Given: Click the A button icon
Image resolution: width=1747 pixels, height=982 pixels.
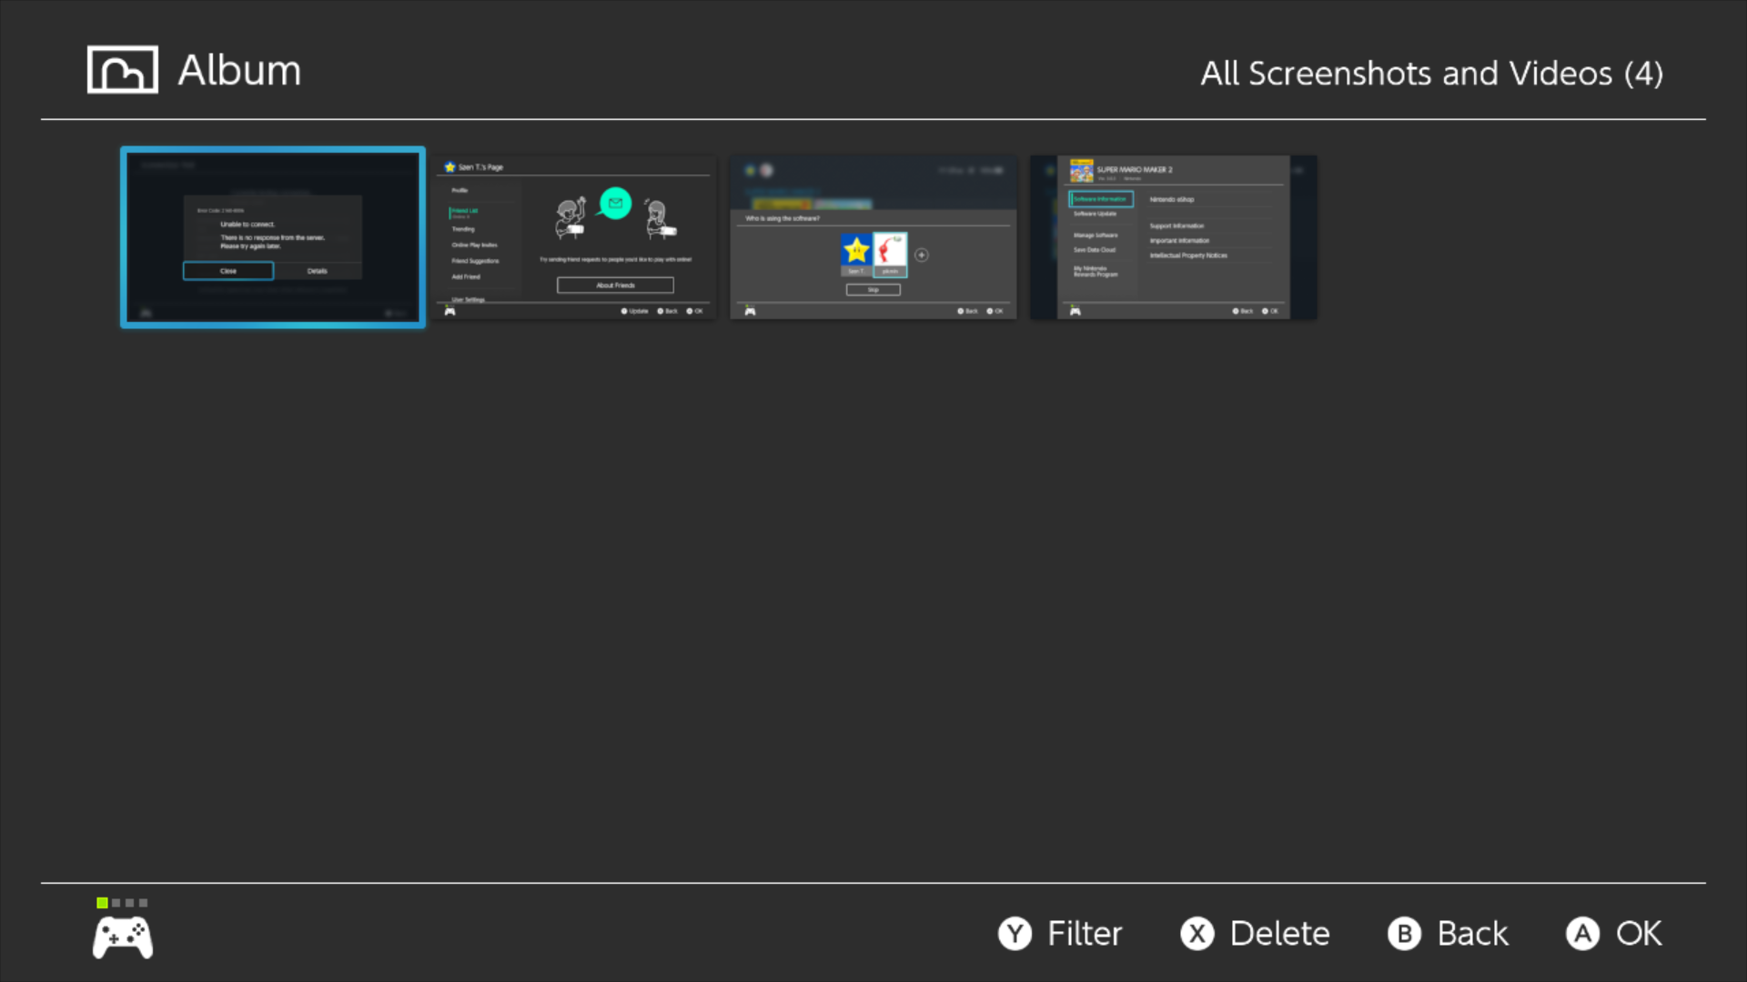Looking at the screenshot, I should coord(1582,934).
